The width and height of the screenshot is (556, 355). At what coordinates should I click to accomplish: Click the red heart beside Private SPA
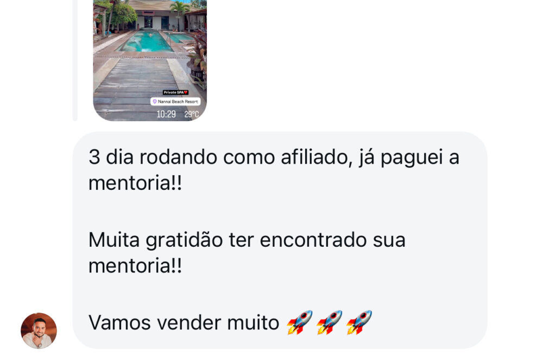(186, 92)
